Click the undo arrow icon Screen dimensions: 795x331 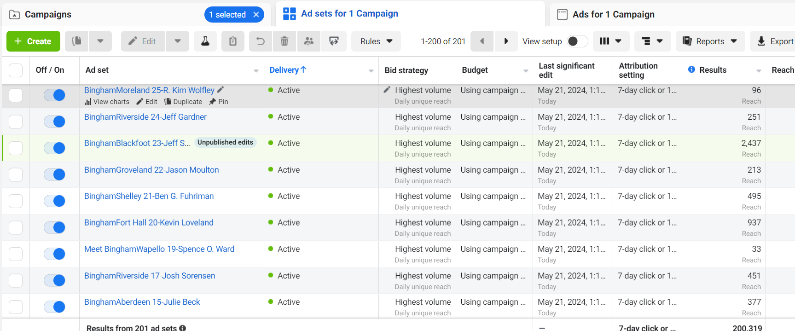pyautogui.click(x=261, y=41)
